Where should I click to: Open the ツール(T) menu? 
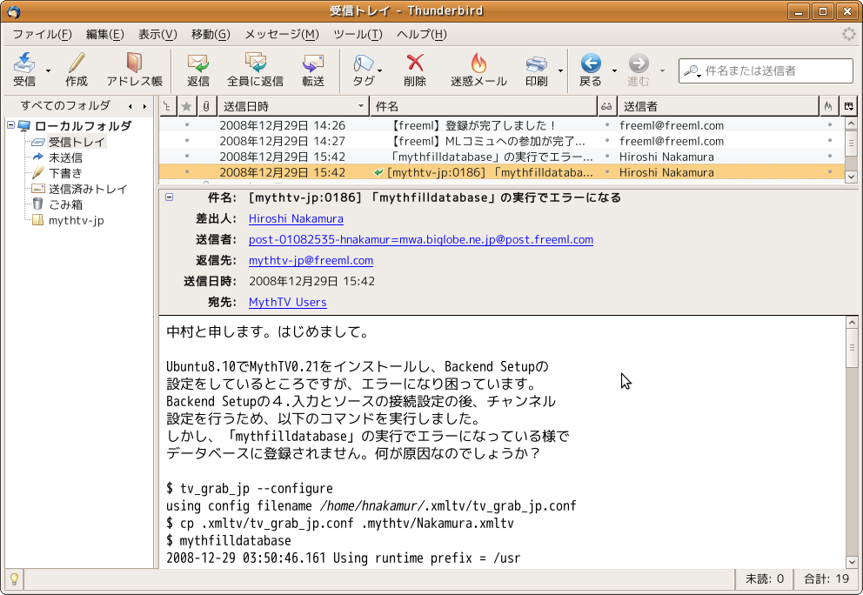tap(358, 34)
